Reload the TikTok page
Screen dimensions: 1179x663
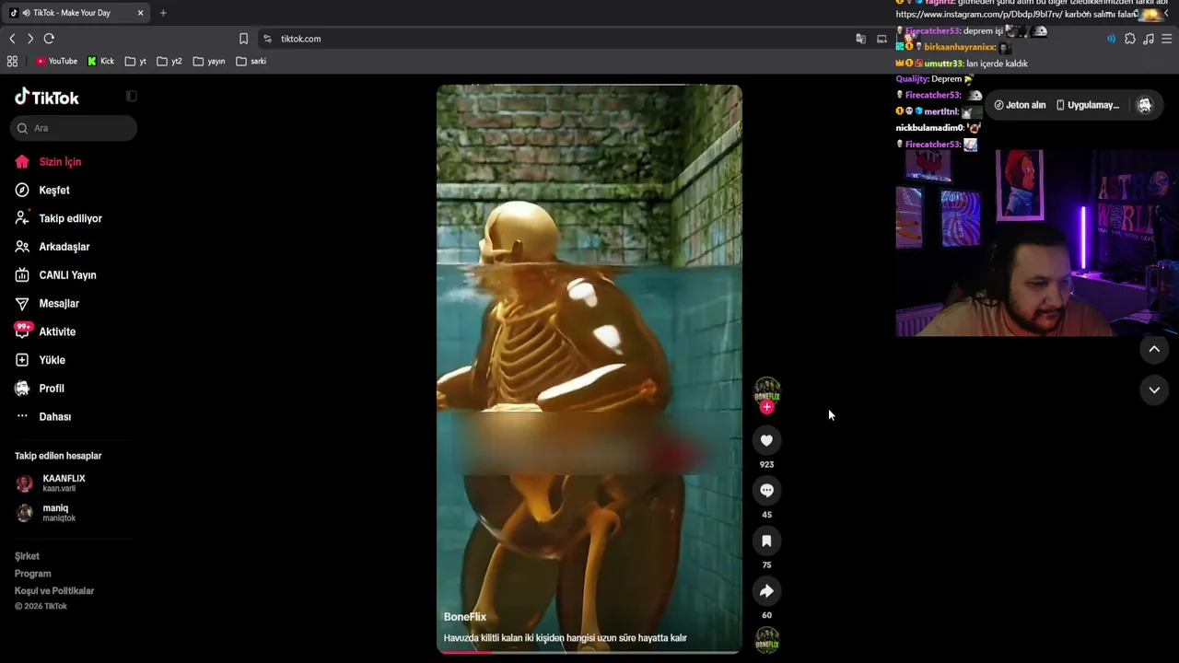pos(49,39)
